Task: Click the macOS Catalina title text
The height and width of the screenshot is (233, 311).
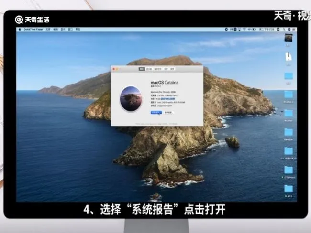Action: tap(165, 83)
